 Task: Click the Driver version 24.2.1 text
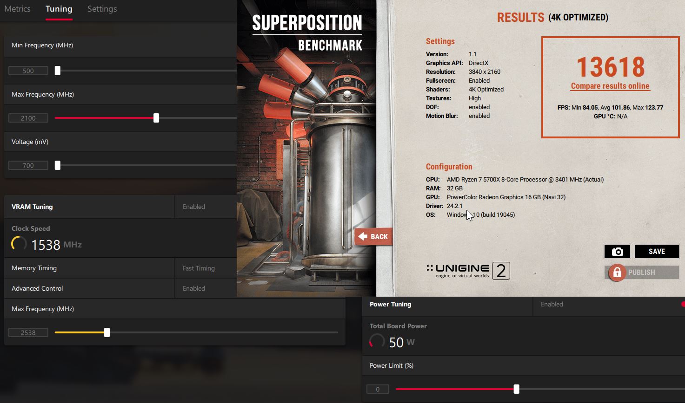454,206
